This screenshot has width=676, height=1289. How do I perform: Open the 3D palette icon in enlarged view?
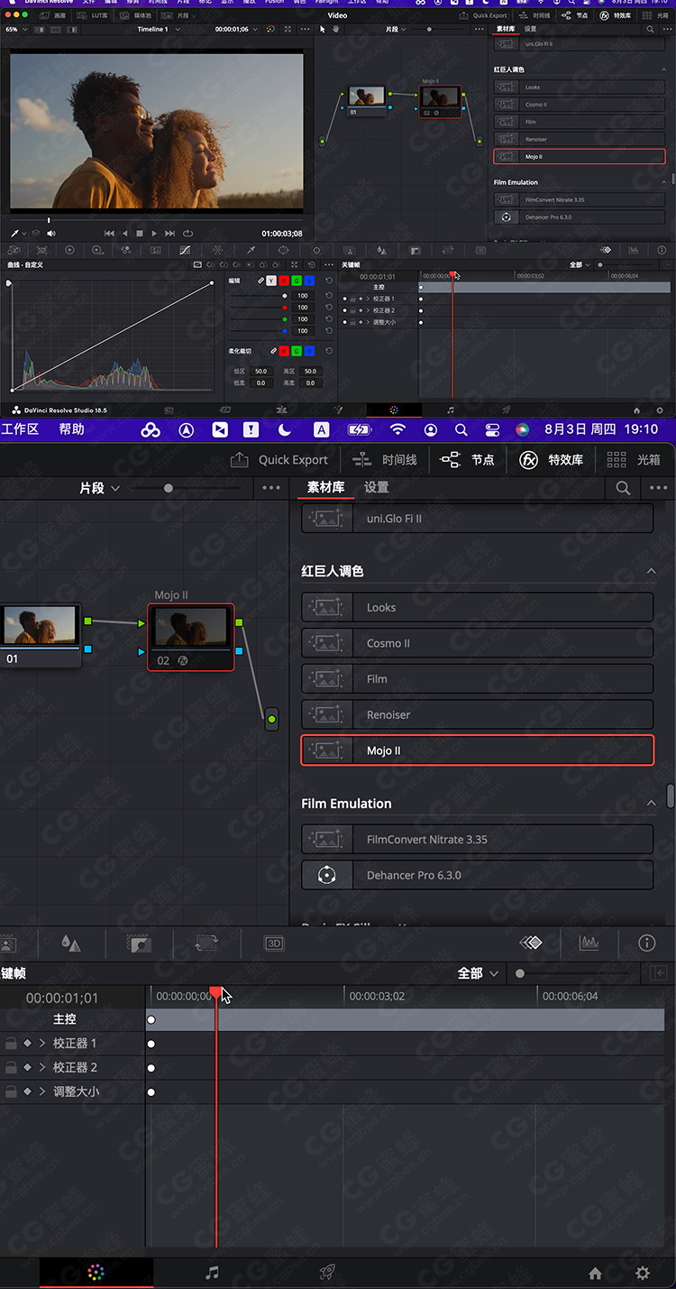(x=274, y=944)
